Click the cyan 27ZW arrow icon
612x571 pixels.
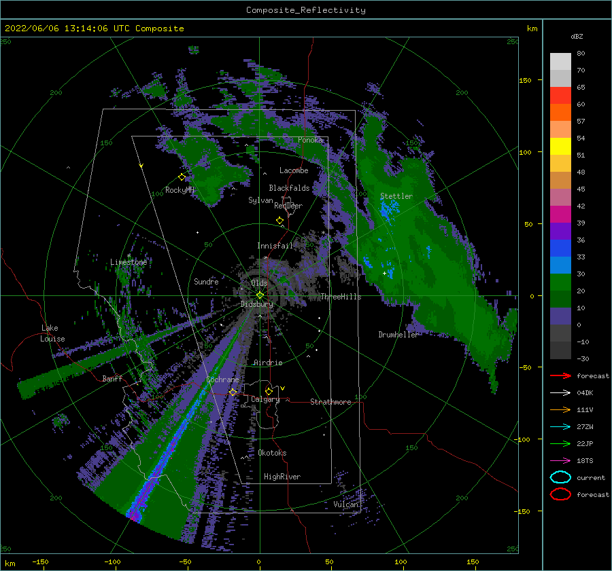tap(560, 427)
